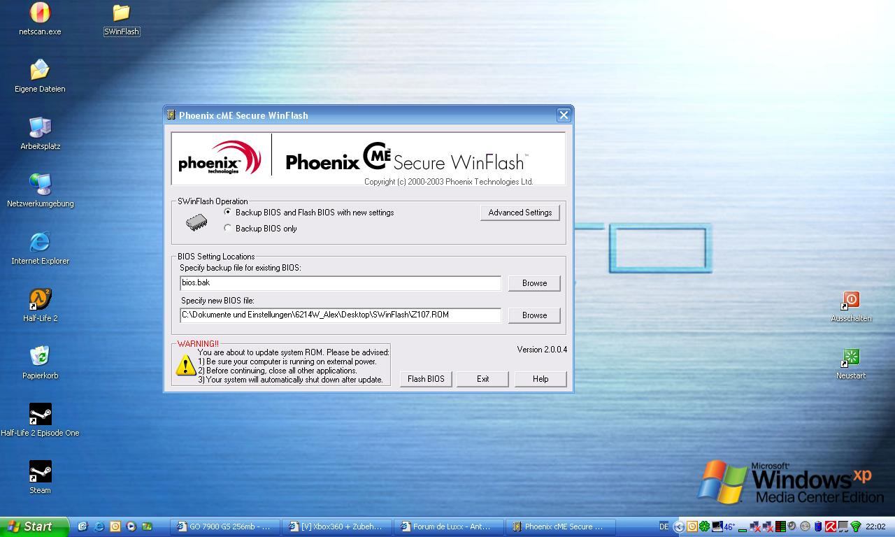Select the Half-Life 2 shortcut
The height and width of the screenshot is (537, 895).
40,305
